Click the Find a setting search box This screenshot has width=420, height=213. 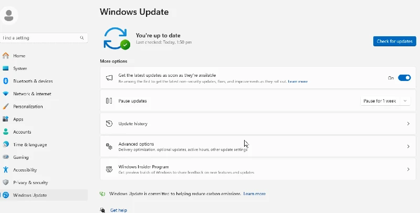[44, 38]
